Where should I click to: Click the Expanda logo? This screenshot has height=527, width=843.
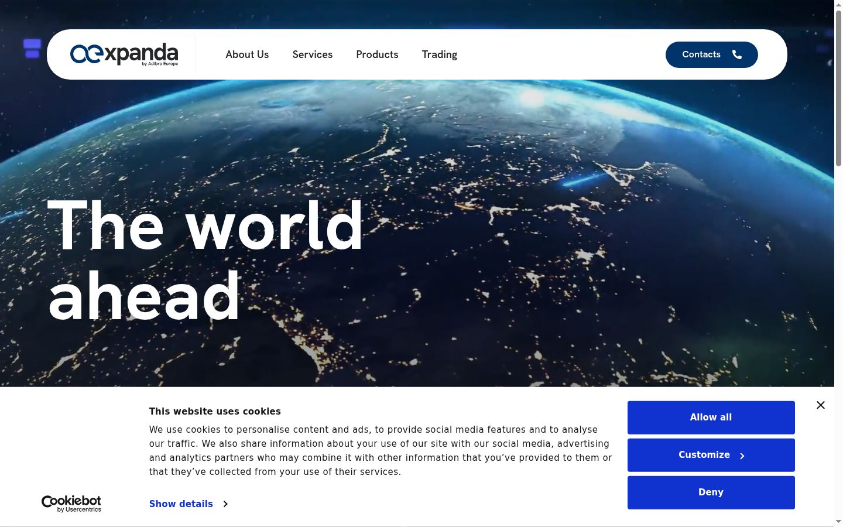click(124, 54)
